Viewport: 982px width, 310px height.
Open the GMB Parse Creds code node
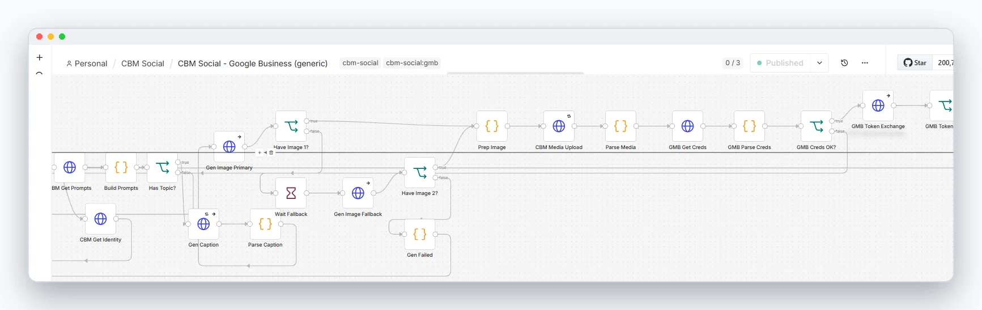pyautogui.click(x=749, y=126)
